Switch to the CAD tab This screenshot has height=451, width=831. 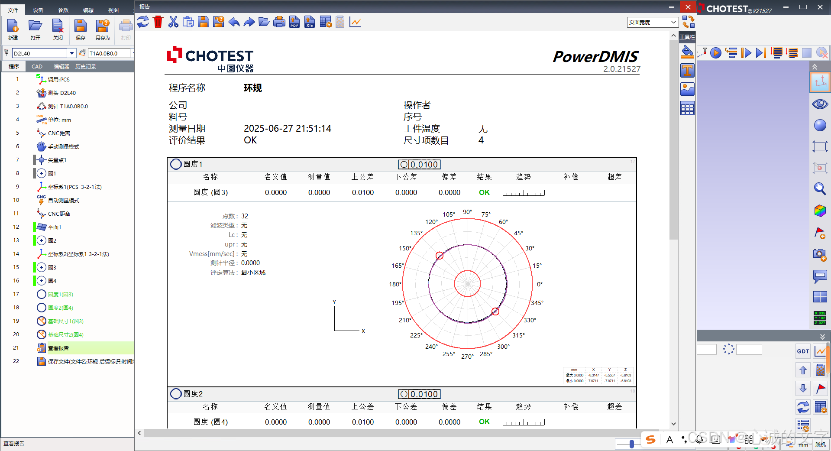point(37,66)
